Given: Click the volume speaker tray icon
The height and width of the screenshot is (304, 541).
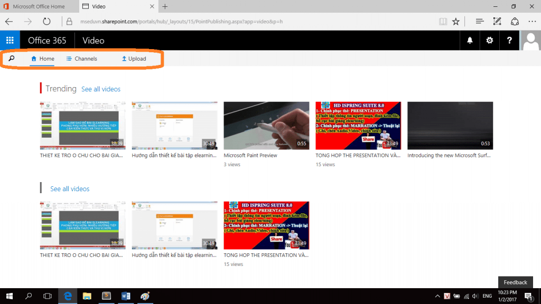Looking at the screenshot, I should tap(475, 296).
